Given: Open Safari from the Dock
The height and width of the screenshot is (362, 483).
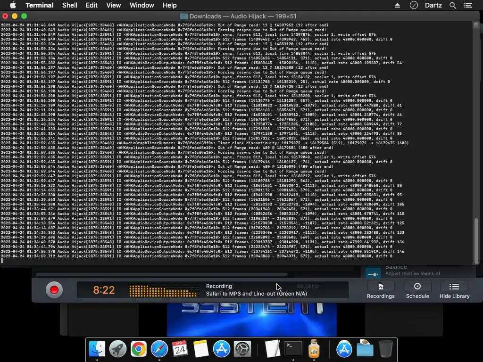Looking at the screenshot, I should click(x=159, y=349).
